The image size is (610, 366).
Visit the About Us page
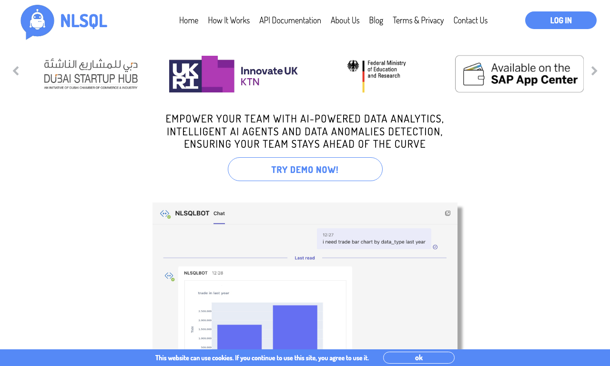pos(345,20)
